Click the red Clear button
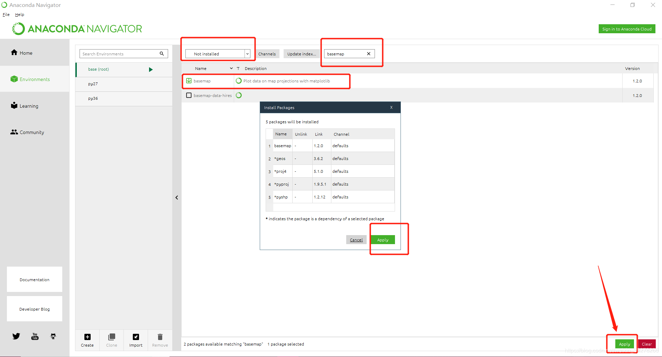Screen dimensions: 662x357 (647, 344)
